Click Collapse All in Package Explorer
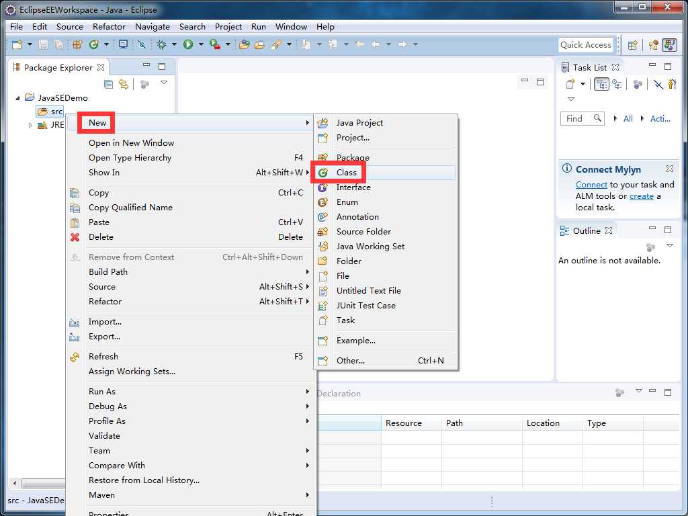 pos(108,84)
